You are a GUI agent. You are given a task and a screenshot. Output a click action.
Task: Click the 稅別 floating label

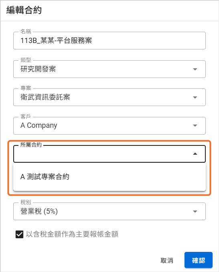coord(26,202)
